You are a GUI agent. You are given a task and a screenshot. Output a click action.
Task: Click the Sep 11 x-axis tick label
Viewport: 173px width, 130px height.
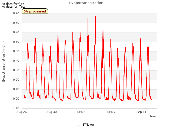pyautogui.click(x=141, y=112)
